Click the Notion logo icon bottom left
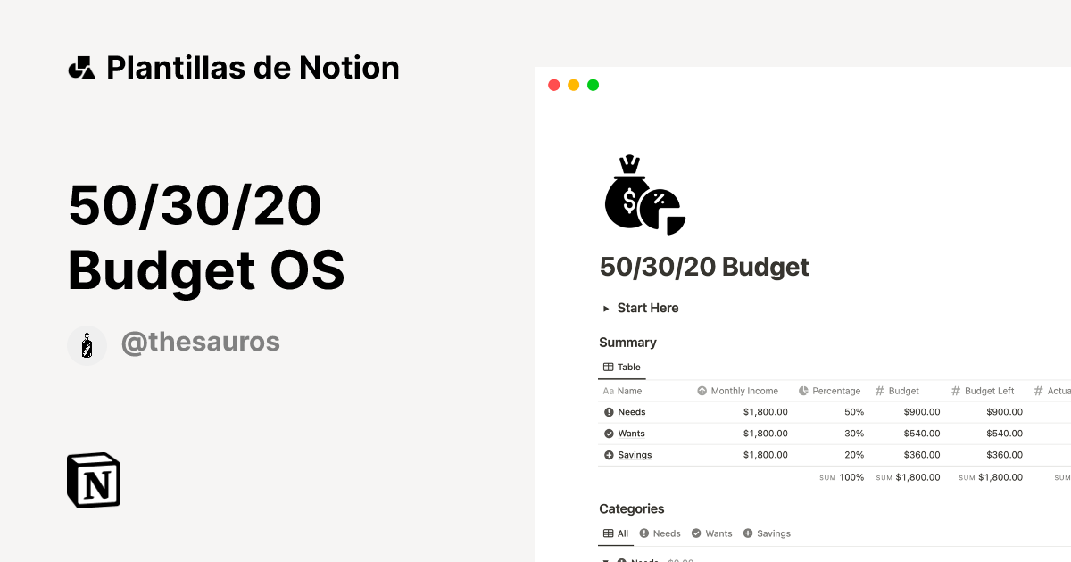The image size is (1071, 562). [x=93, y=480]
